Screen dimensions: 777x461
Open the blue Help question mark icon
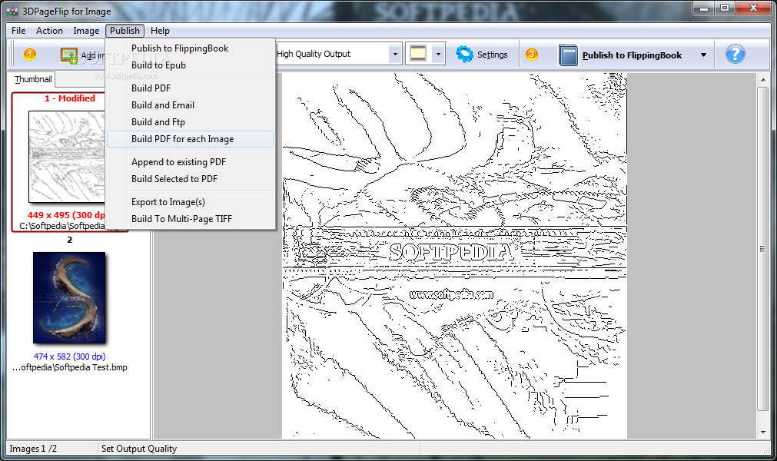click(735, 54)
